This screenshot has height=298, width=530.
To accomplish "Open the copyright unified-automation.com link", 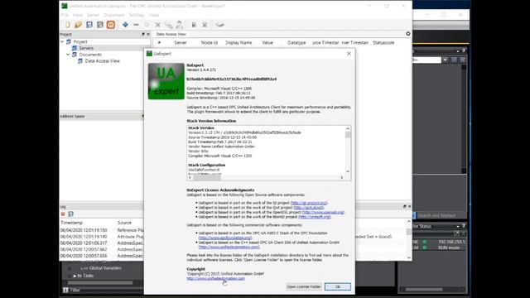I will (x=215, y=279).
